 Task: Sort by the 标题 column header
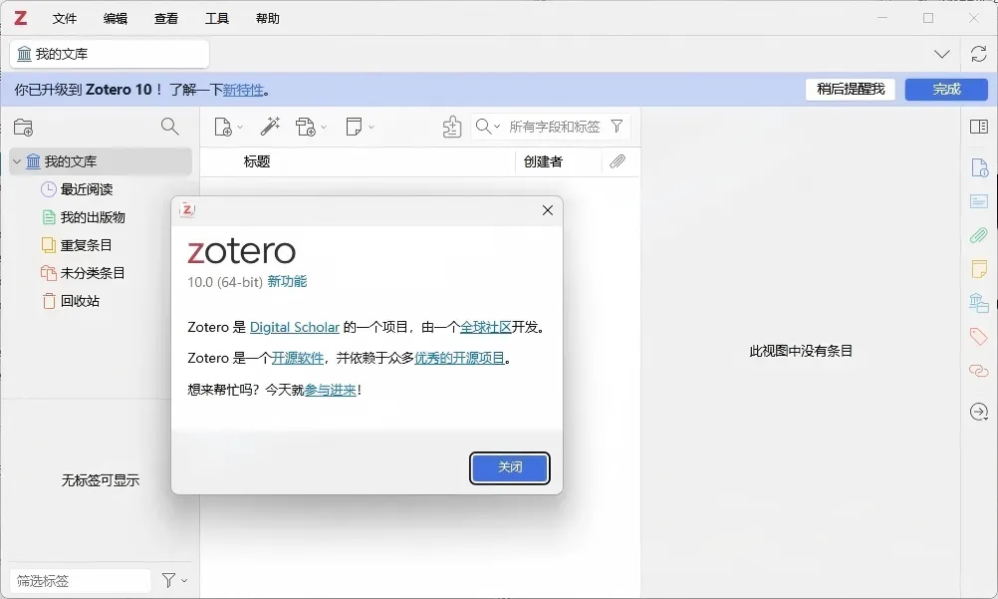click(257, 161)
